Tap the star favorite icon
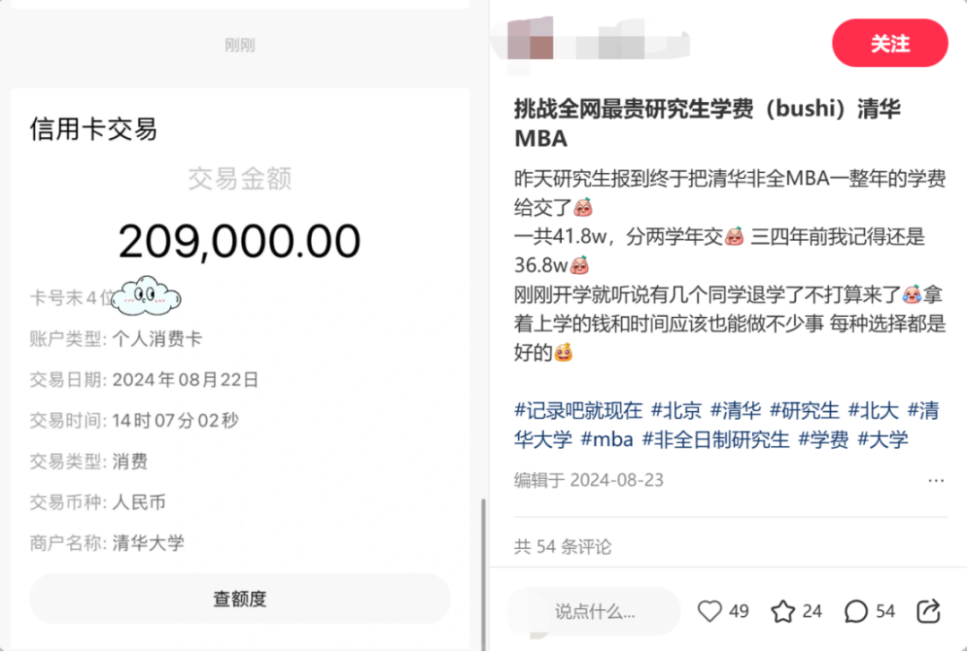 782,612
